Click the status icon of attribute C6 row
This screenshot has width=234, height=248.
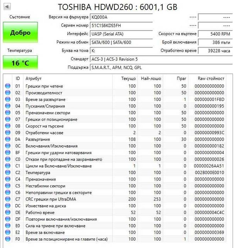pyautogui.click(x=7, y=192)
